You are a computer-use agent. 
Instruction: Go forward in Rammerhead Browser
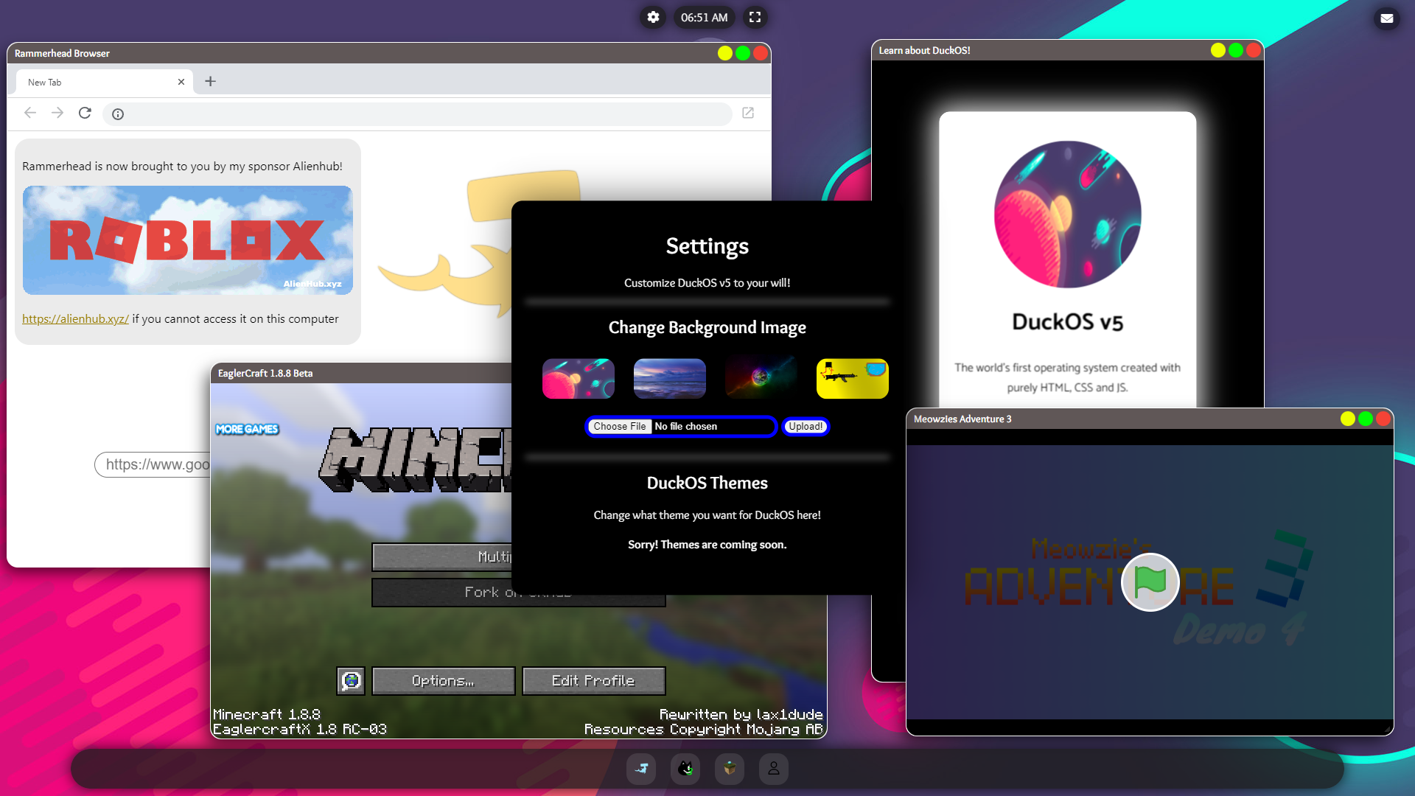(x=57, y=113)
